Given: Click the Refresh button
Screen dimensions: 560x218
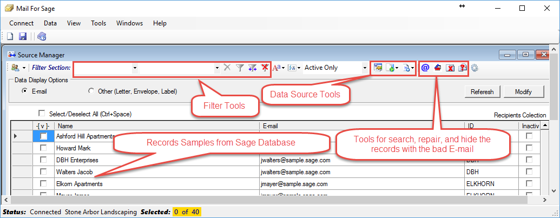Looking at the screenshot, I should click(482, 92).
